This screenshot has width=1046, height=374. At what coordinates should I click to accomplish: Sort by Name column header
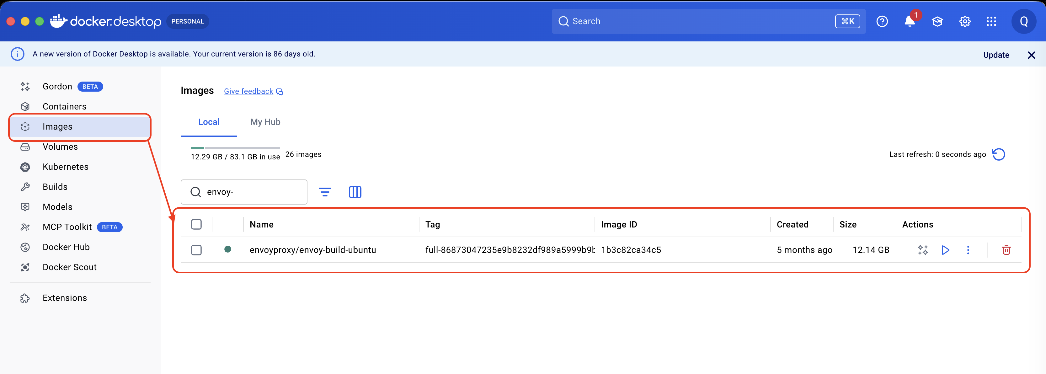(x=262, y=225)
